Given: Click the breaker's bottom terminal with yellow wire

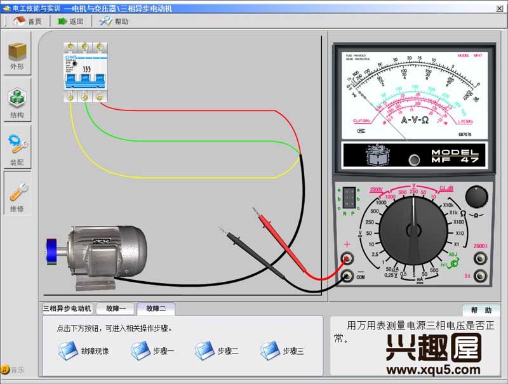Looking at the screenshot, I should [x=70, y=97].
